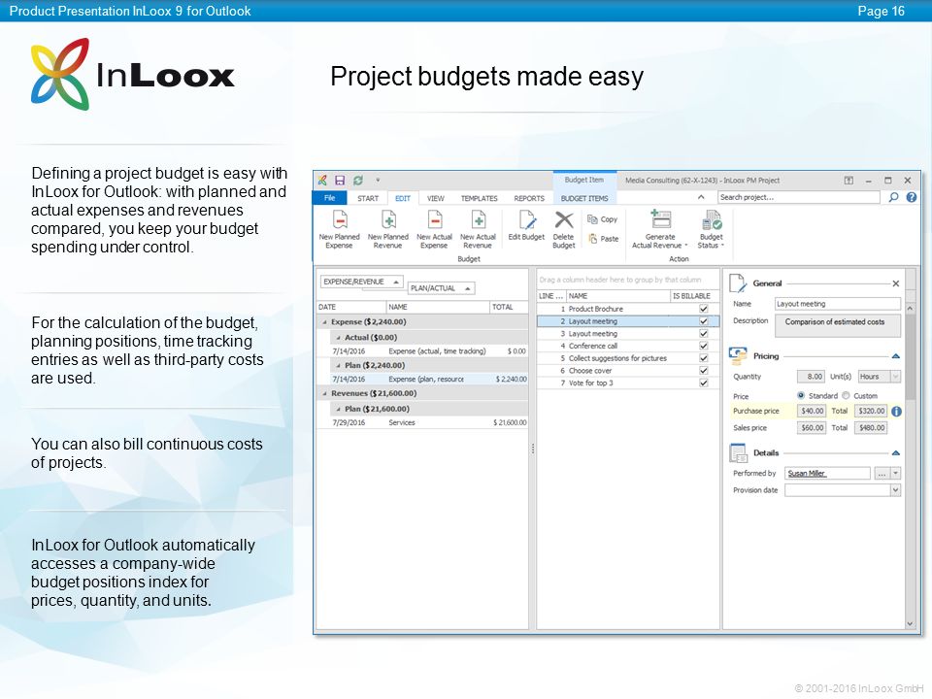Collapse the ribbon with the caret arrow
Viewport: 932px width, 699px height.
701,197
